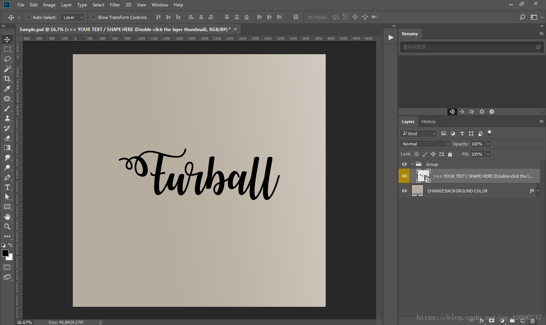The height and width of the screenshot is (325, 546).
Task: Select the Rectangle shape tool
Action: 7,207
